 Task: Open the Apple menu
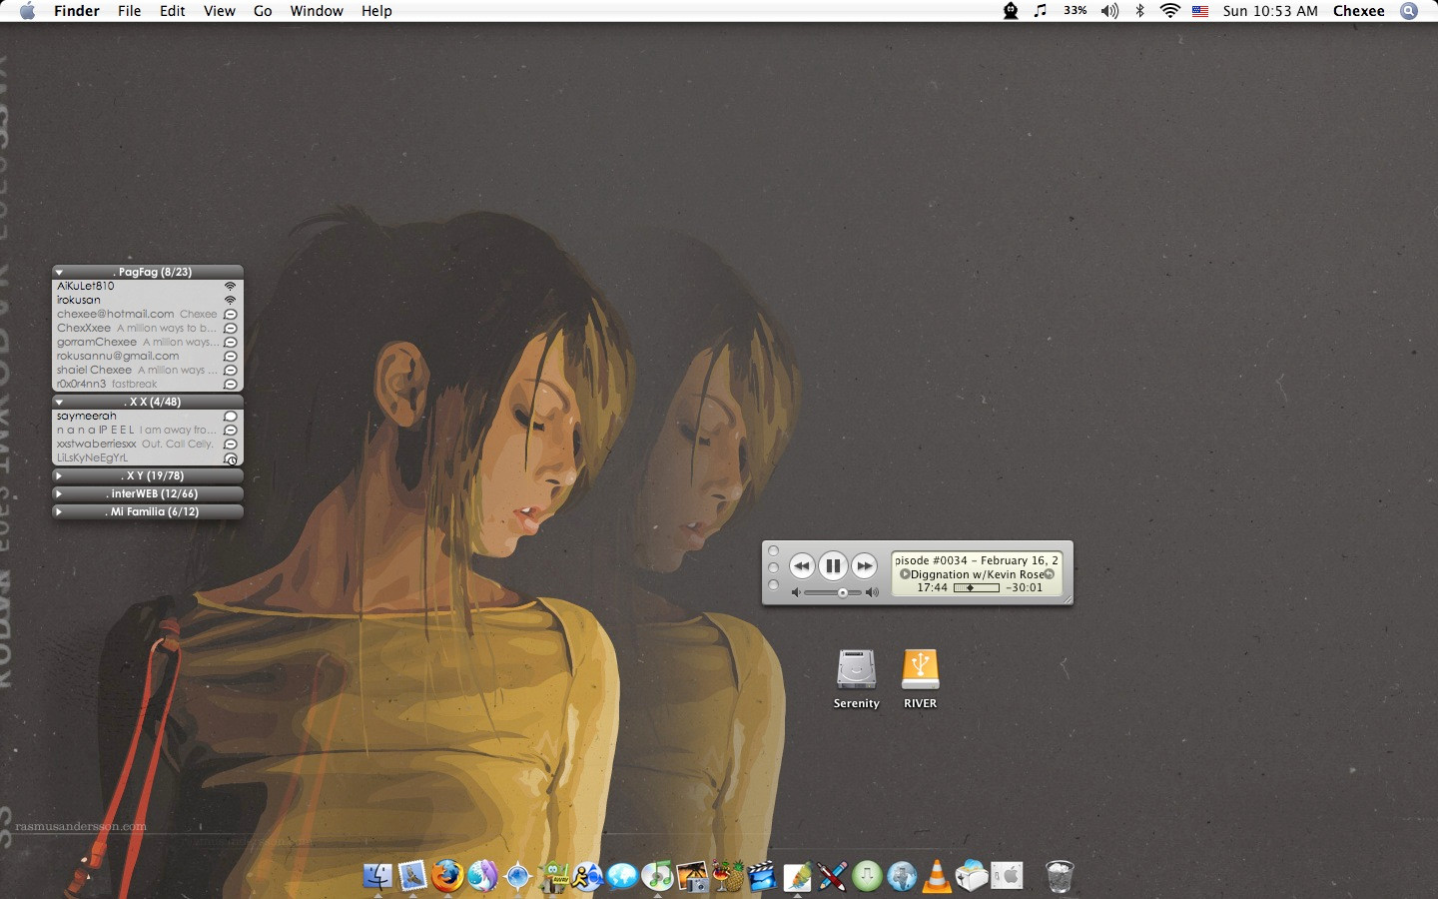pyautogui.click(x=27, y=11)
